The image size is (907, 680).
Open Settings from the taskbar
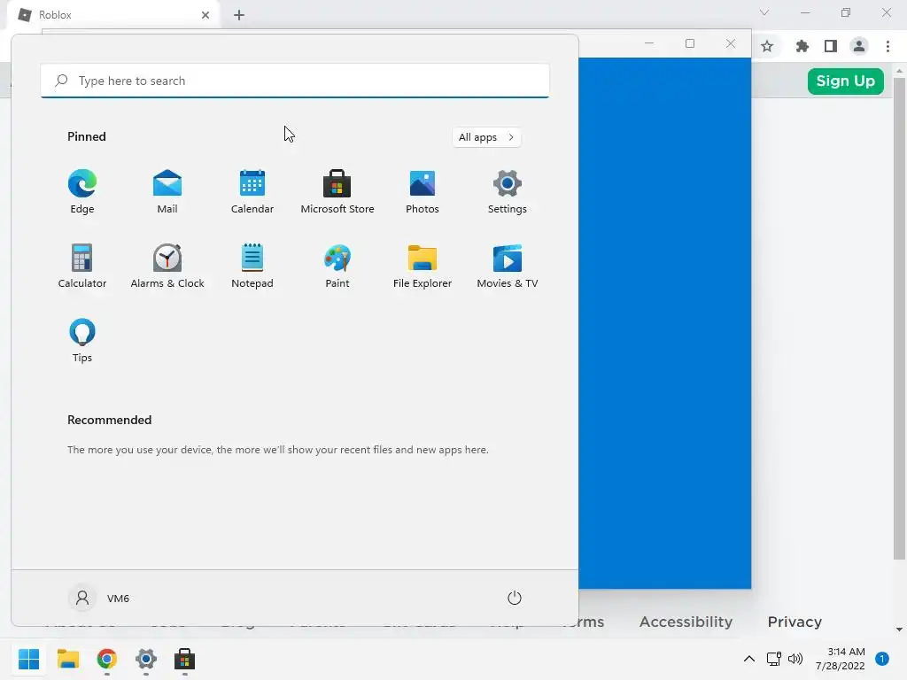point(146,659)
